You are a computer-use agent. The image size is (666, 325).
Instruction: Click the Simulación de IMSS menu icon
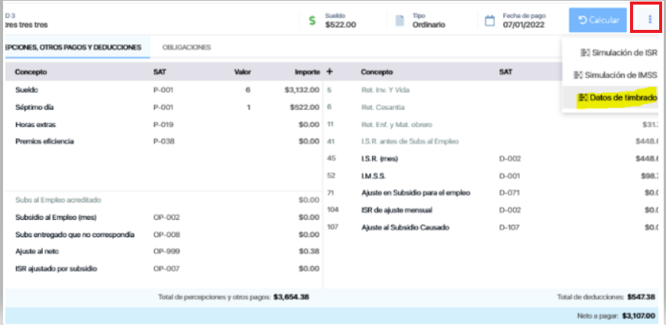coord(578,75)
